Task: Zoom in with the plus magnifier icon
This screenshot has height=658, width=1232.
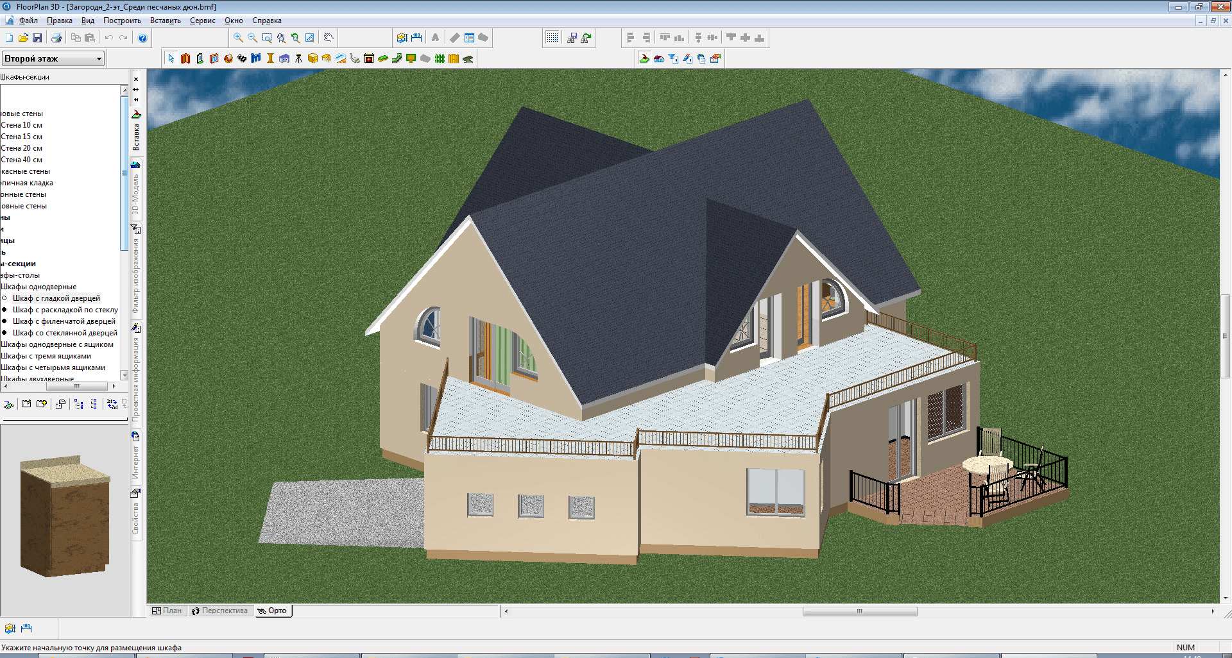Action: pyautogui.click(x=238, y=38)
